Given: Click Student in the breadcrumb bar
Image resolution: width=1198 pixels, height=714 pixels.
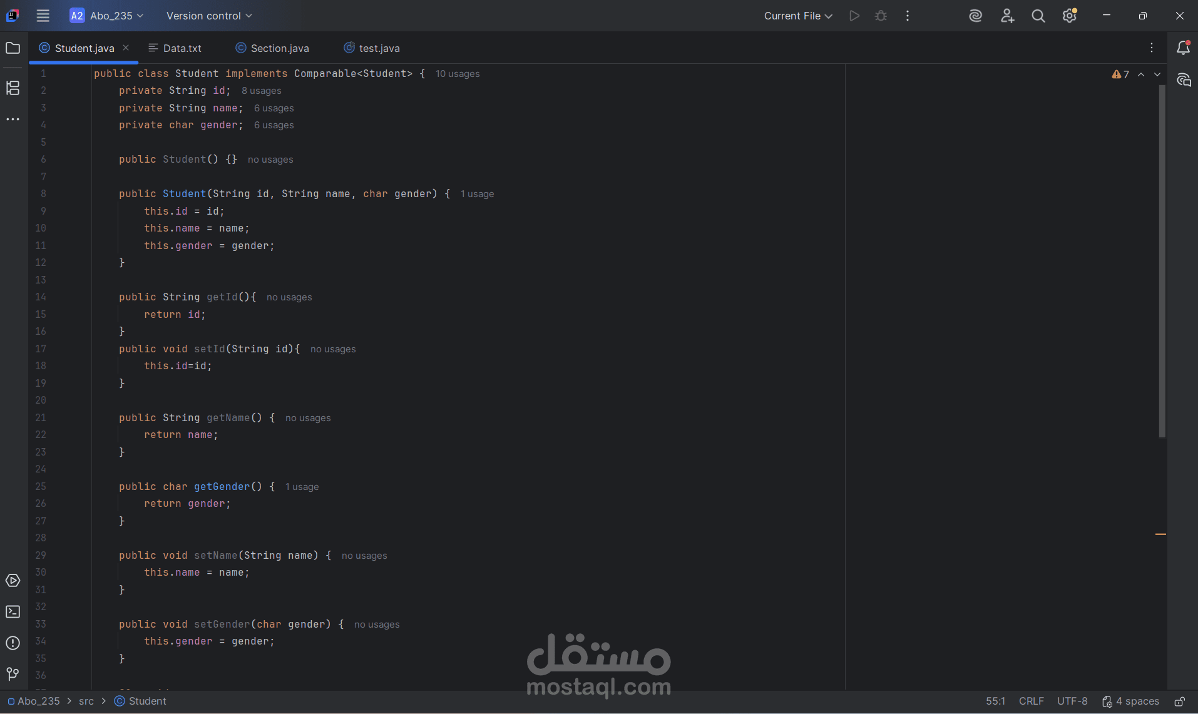Looking at the screenshot, I should [147, 701].
